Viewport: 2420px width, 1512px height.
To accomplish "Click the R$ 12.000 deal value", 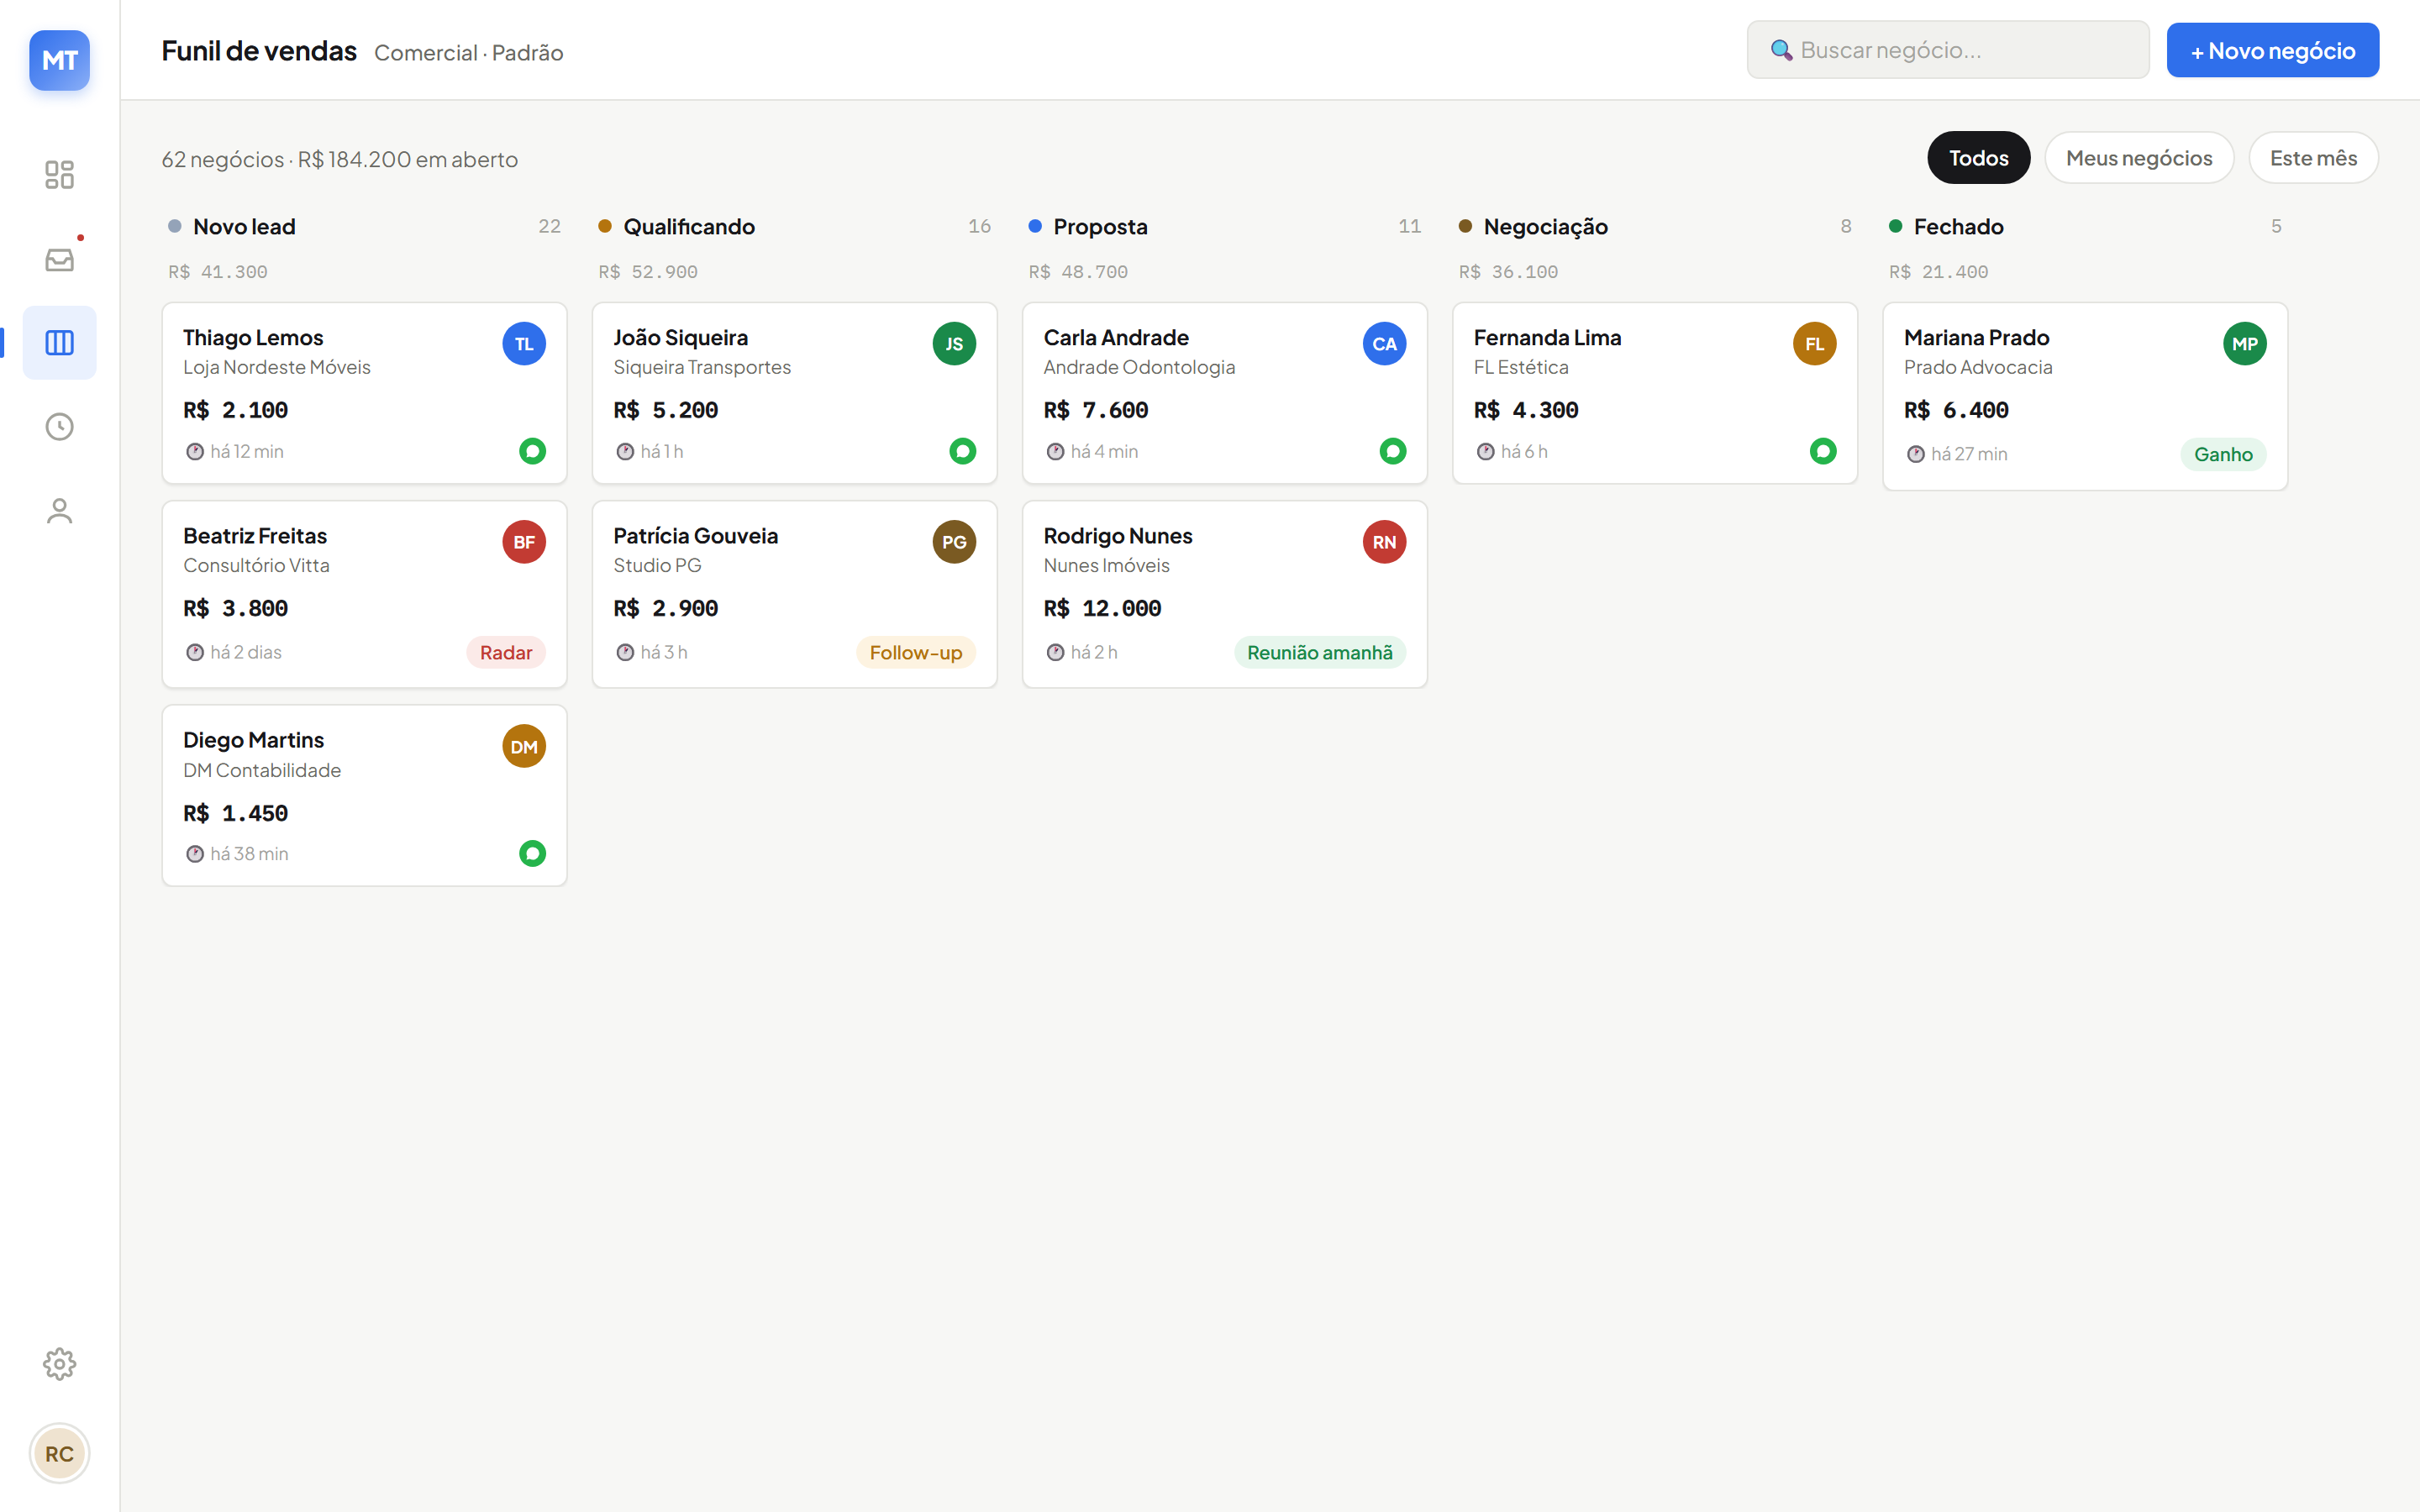I will point(1102,608).
